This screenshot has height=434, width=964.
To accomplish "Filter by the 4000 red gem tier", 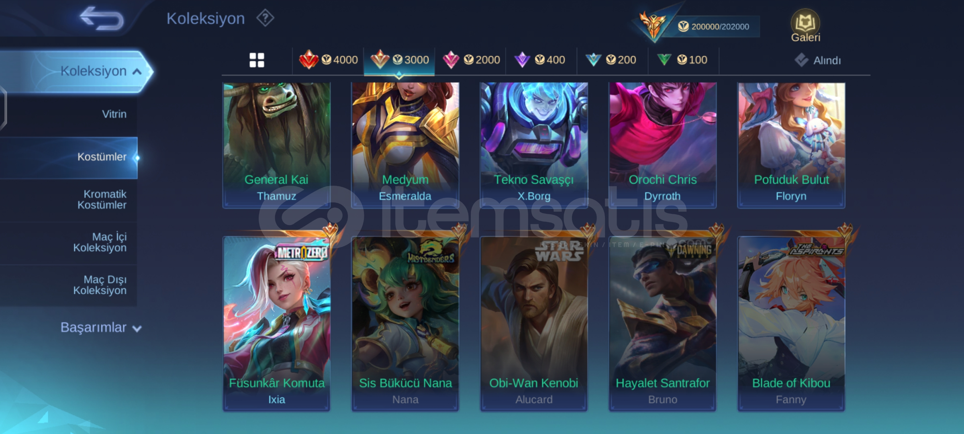I will (328, 60).
